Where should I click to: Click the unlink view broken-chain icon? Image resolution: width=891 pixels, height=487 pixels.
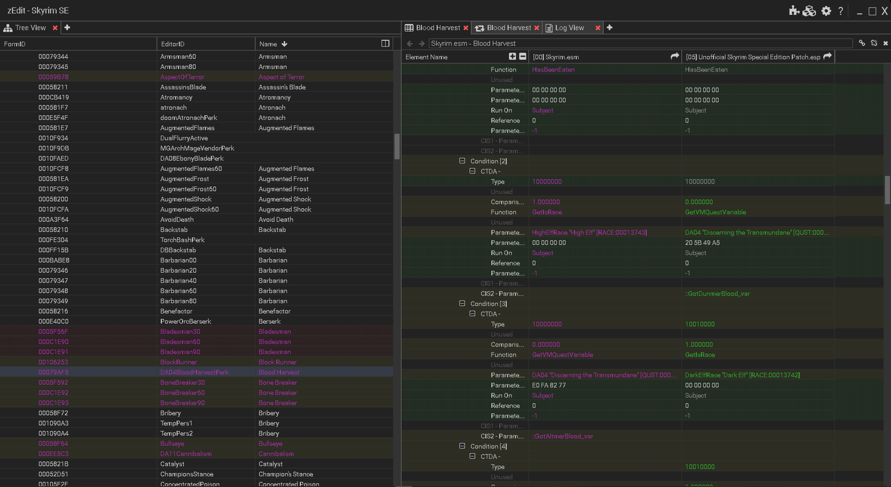[874, 43]
